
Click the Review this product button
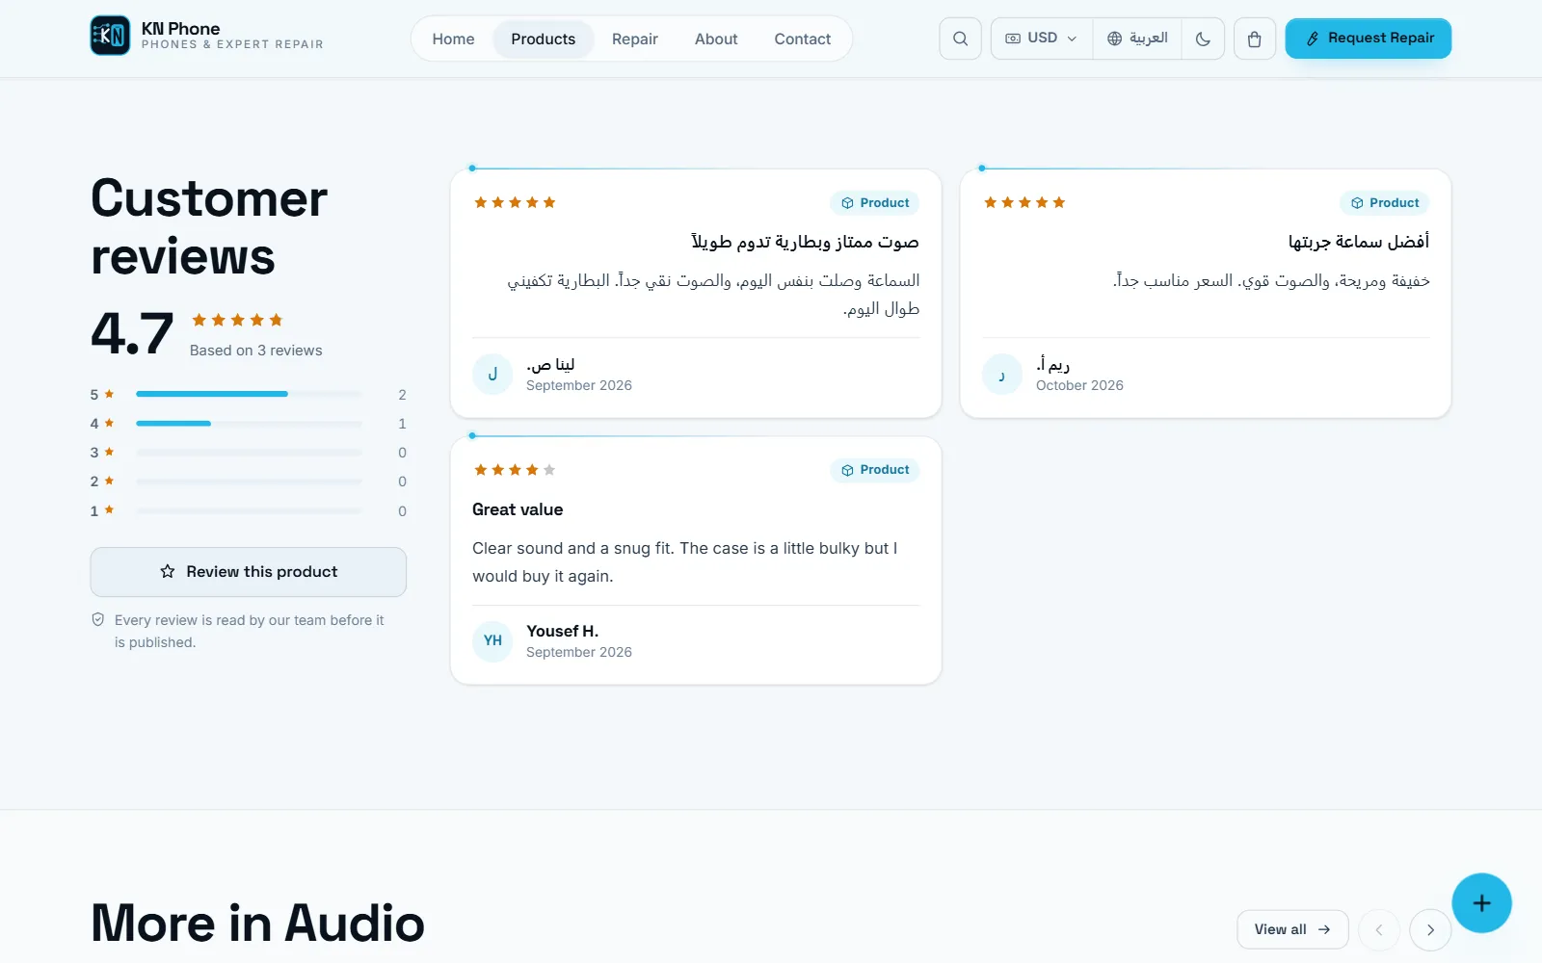coord(249,572)
